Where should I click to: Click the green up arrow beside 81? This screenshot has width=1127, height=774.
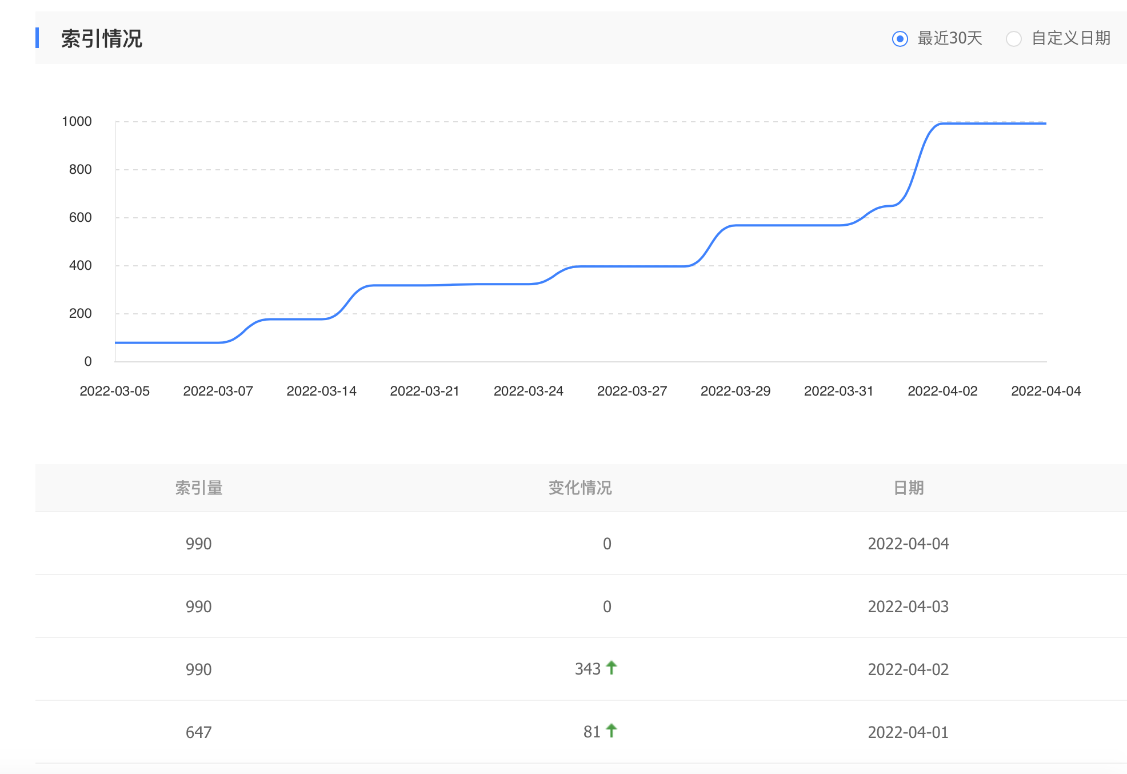tap(612, 731)
